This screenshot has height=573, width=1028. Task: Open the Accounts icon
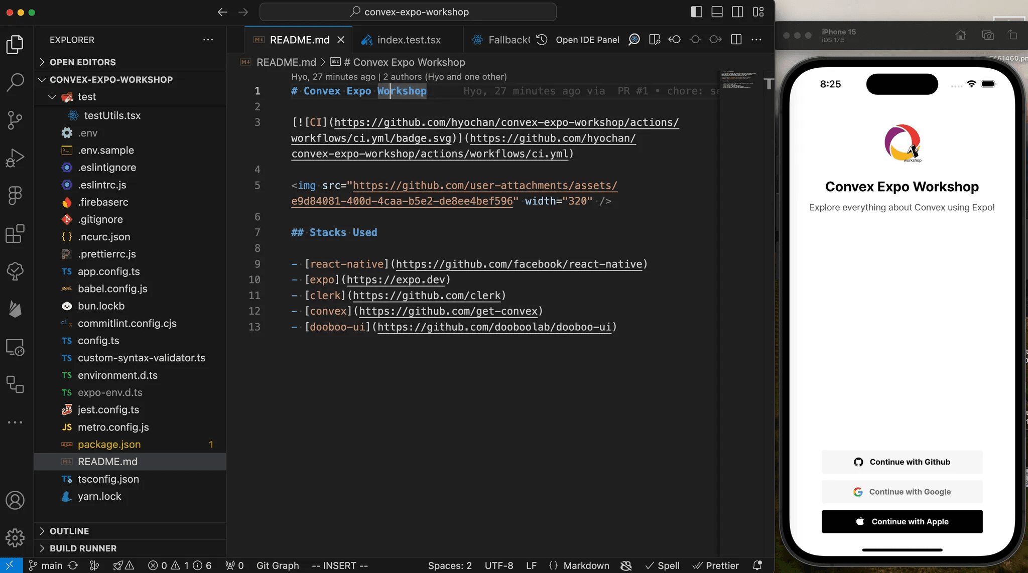pyautogui.click(x=15, y=500)
